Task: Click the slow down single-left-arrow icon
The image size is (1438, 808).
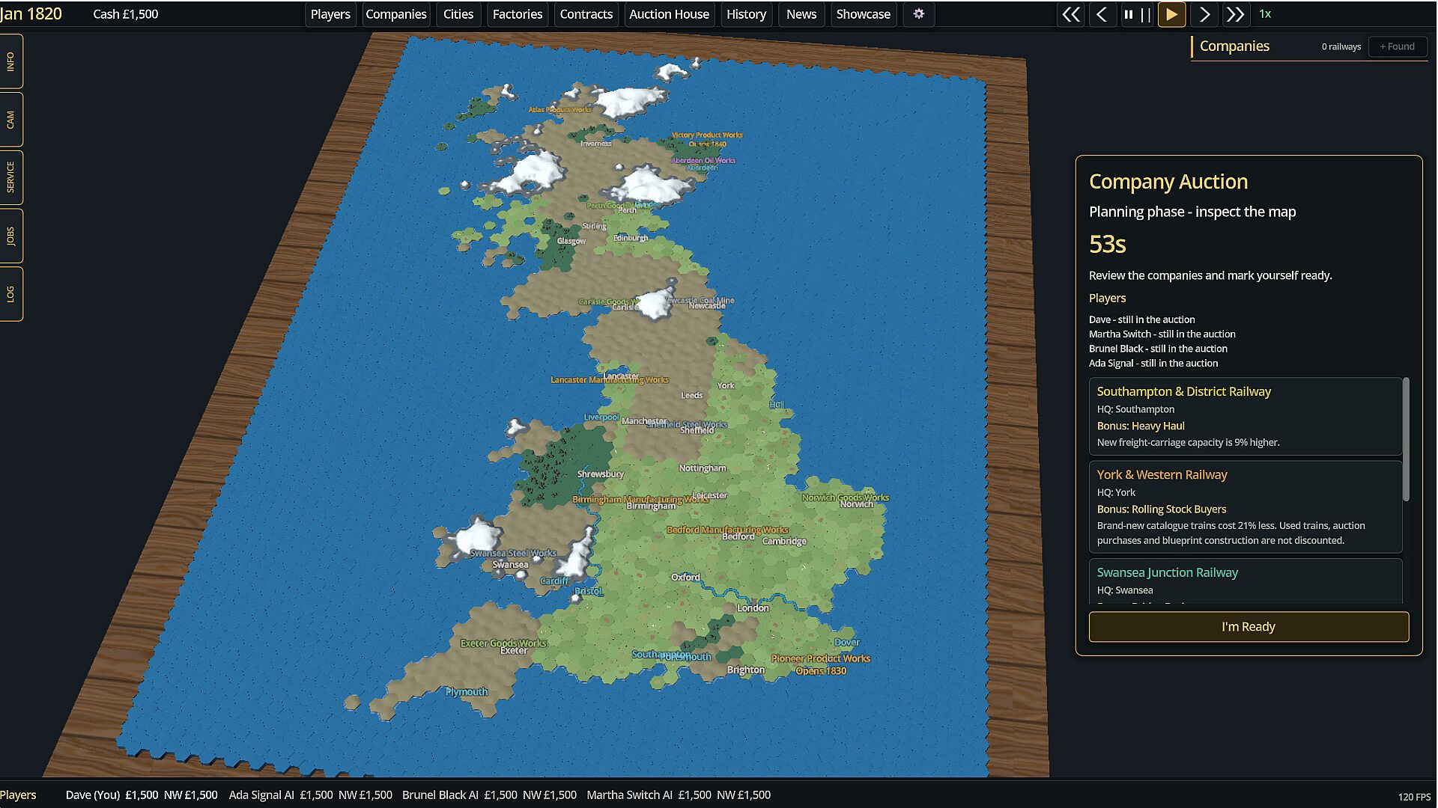Action: (x=1102, y=14)
